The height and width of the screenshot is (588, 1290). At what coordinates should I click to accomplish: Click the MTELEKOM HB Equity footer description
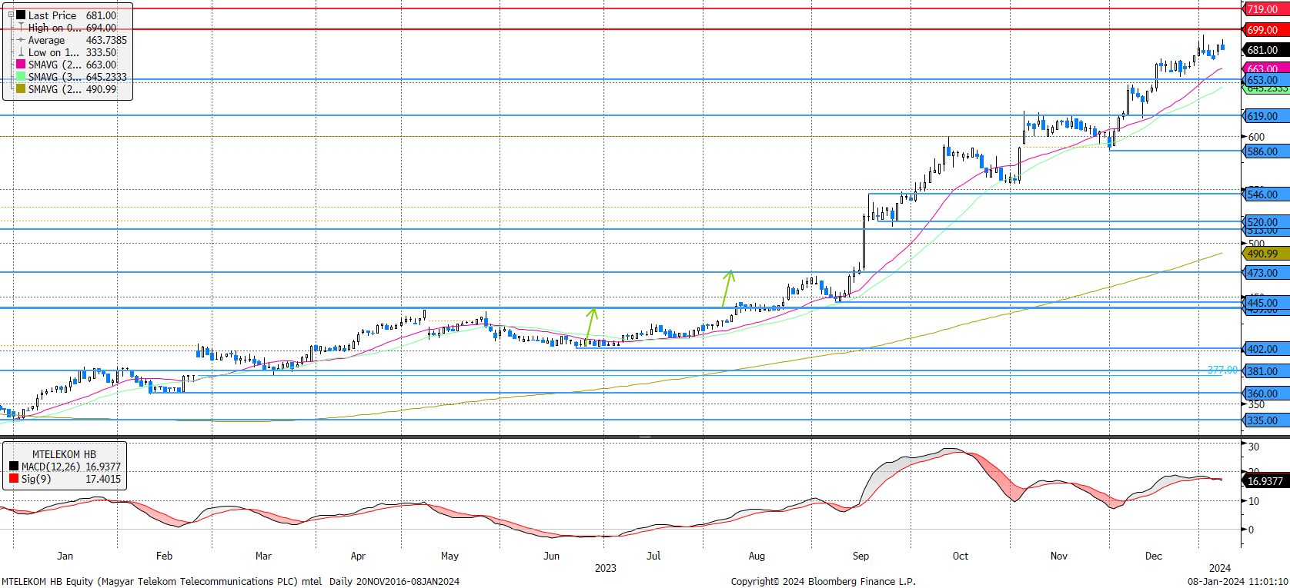pos(230,581)
